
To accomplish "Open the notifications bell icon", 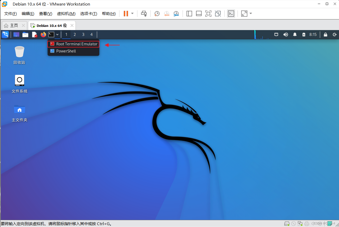I will point(295,35).
